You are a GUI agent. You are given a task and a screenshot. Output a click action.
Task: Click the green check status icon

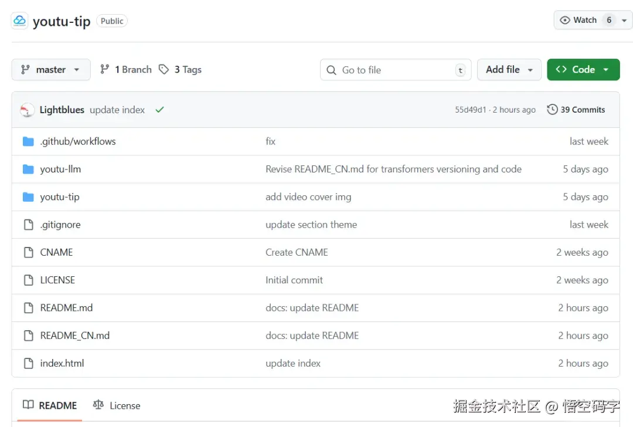pyautogui.click(x=160, y=110)
